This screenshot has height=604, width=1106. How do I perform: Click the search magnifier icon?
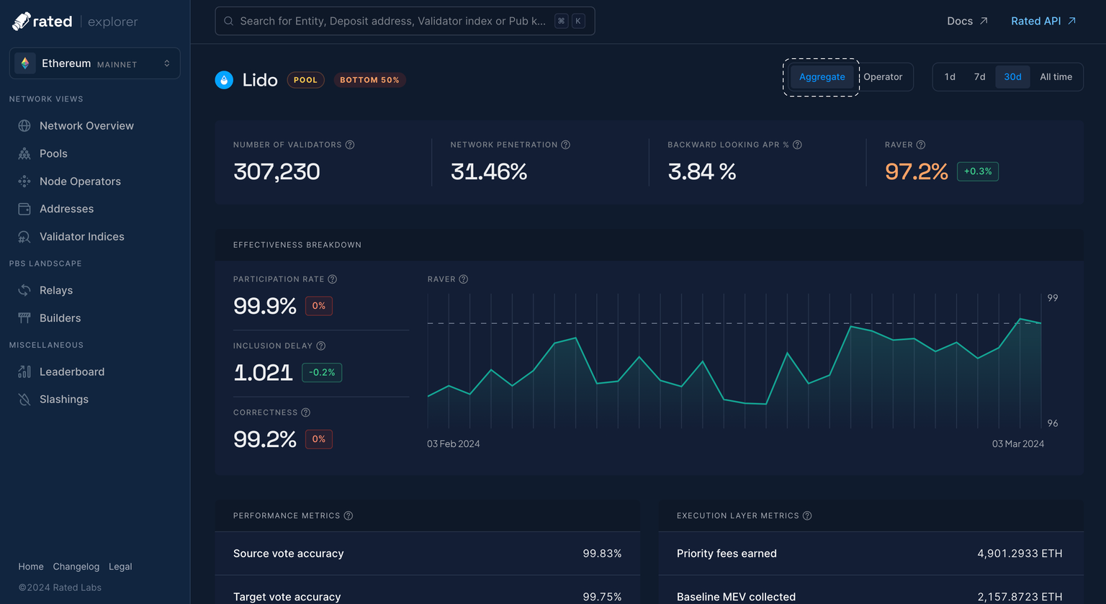(228, 21)
